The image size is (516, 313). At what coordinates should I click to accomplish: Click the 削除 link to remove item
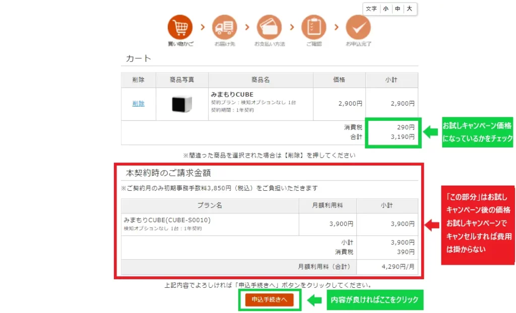[138, 104]
